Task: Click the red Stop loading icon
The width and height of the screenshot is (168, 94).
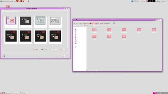Action: [x=91, y=23]
